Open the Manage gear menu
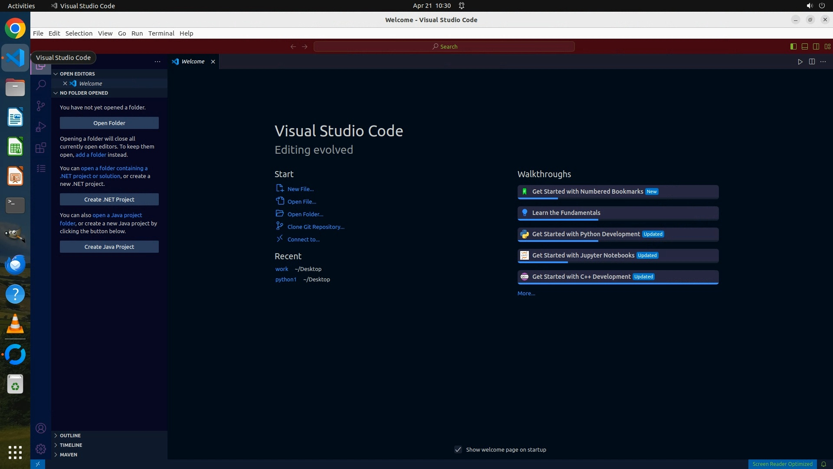Screen dimensions: 833x469 [x=41, y=449]
